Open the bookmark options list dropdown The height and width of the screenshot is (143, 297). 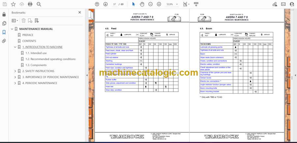(15, 21)
